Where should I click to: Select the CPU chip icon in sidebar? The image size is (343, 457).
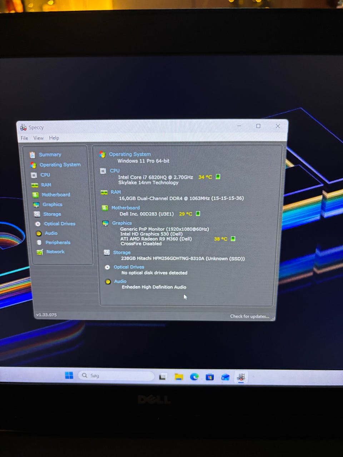click(34, 175)
